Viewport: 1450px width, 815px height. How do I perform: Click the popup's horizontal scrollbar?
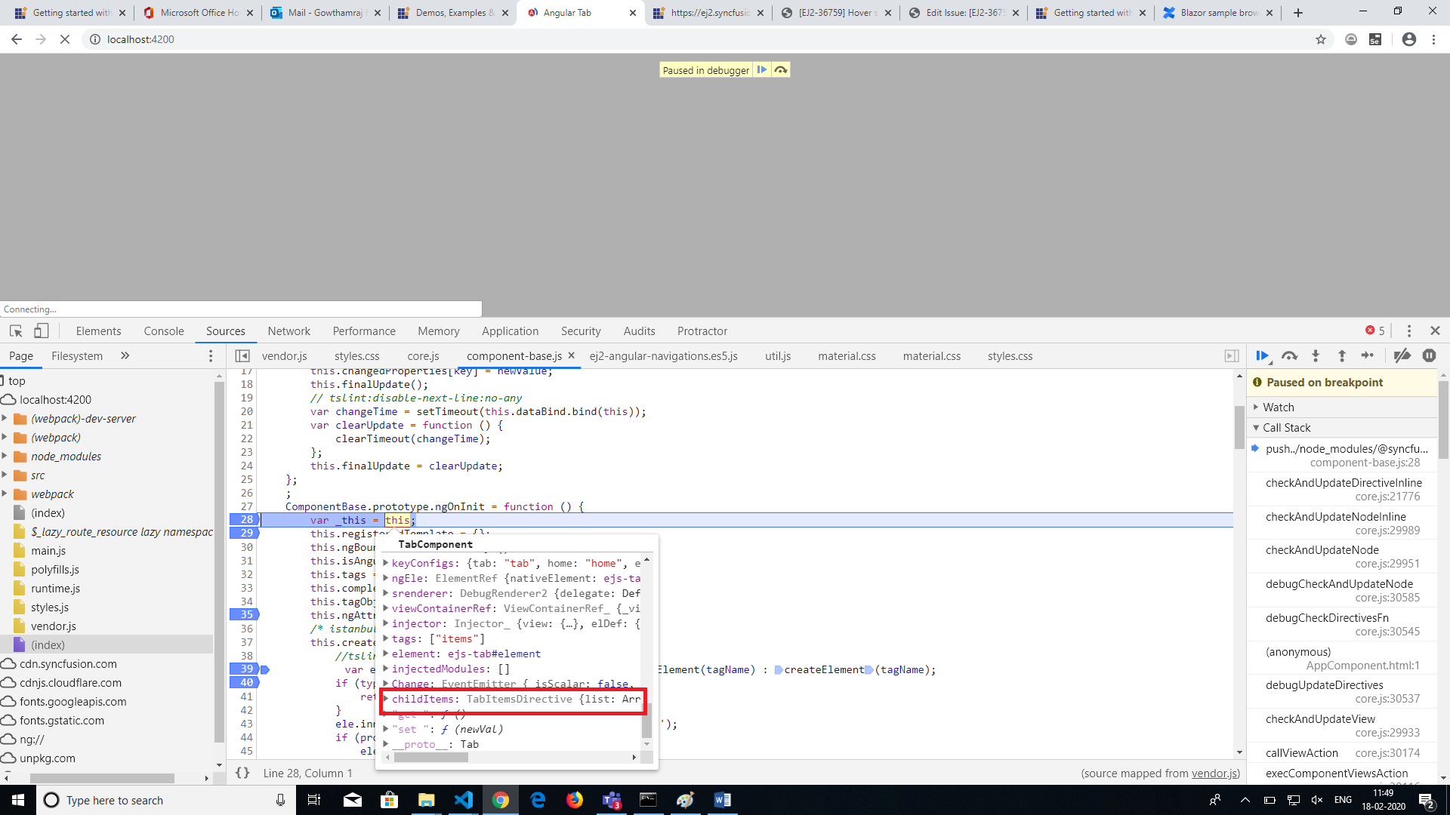tap(433, 757)
